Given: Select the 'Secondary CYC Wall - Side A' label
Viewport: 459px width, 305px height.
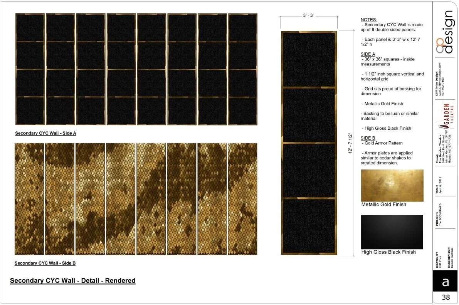Looking at the screenshot, I should coord(45,133).
